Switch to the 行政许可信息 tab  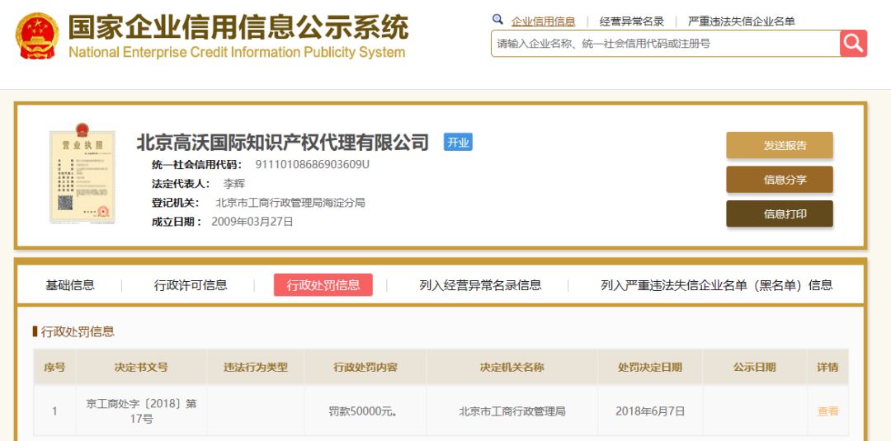click(191, 285)
